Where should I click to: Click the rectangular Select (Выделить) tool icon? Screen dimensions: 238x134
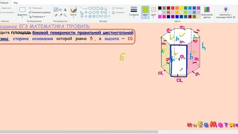[22, 10]
